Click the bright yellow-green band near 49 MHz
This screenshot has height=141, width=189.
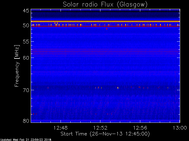(x=105, y=21)
